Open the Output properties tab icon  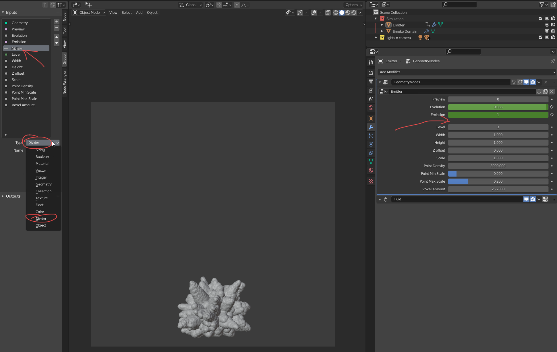tap(371, 82)
